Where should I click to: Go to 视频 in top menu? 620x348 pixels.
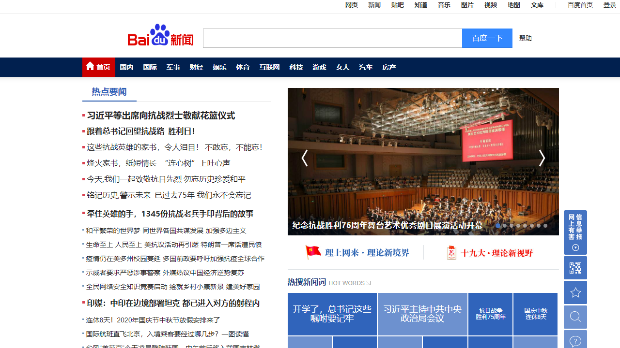pyautogui.click(x=491, y=5)
